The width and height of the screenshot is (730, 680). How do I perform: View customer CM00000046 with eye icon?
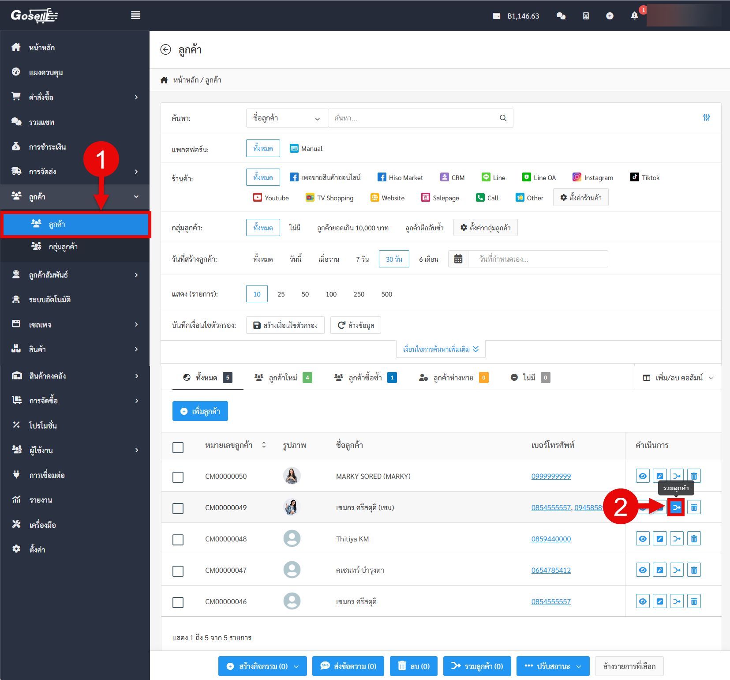[643, 601]
